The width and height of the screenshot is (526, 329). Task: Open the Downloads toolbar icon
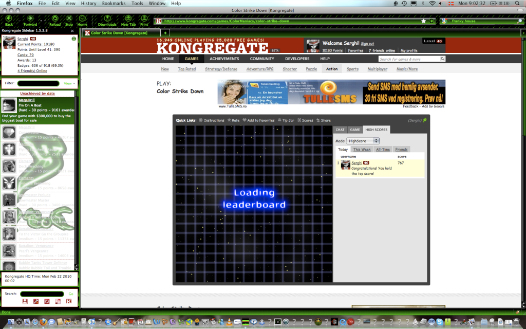107,19
